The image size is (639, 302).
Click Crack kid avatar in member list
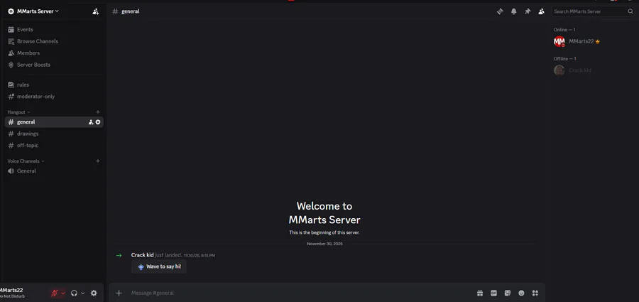[x=559, y=70]
